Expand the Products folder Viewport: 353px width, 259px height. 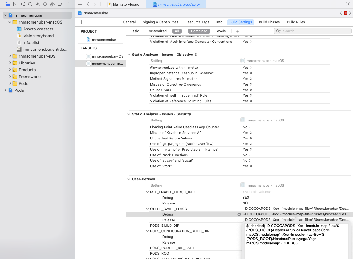tap(10, 70)
